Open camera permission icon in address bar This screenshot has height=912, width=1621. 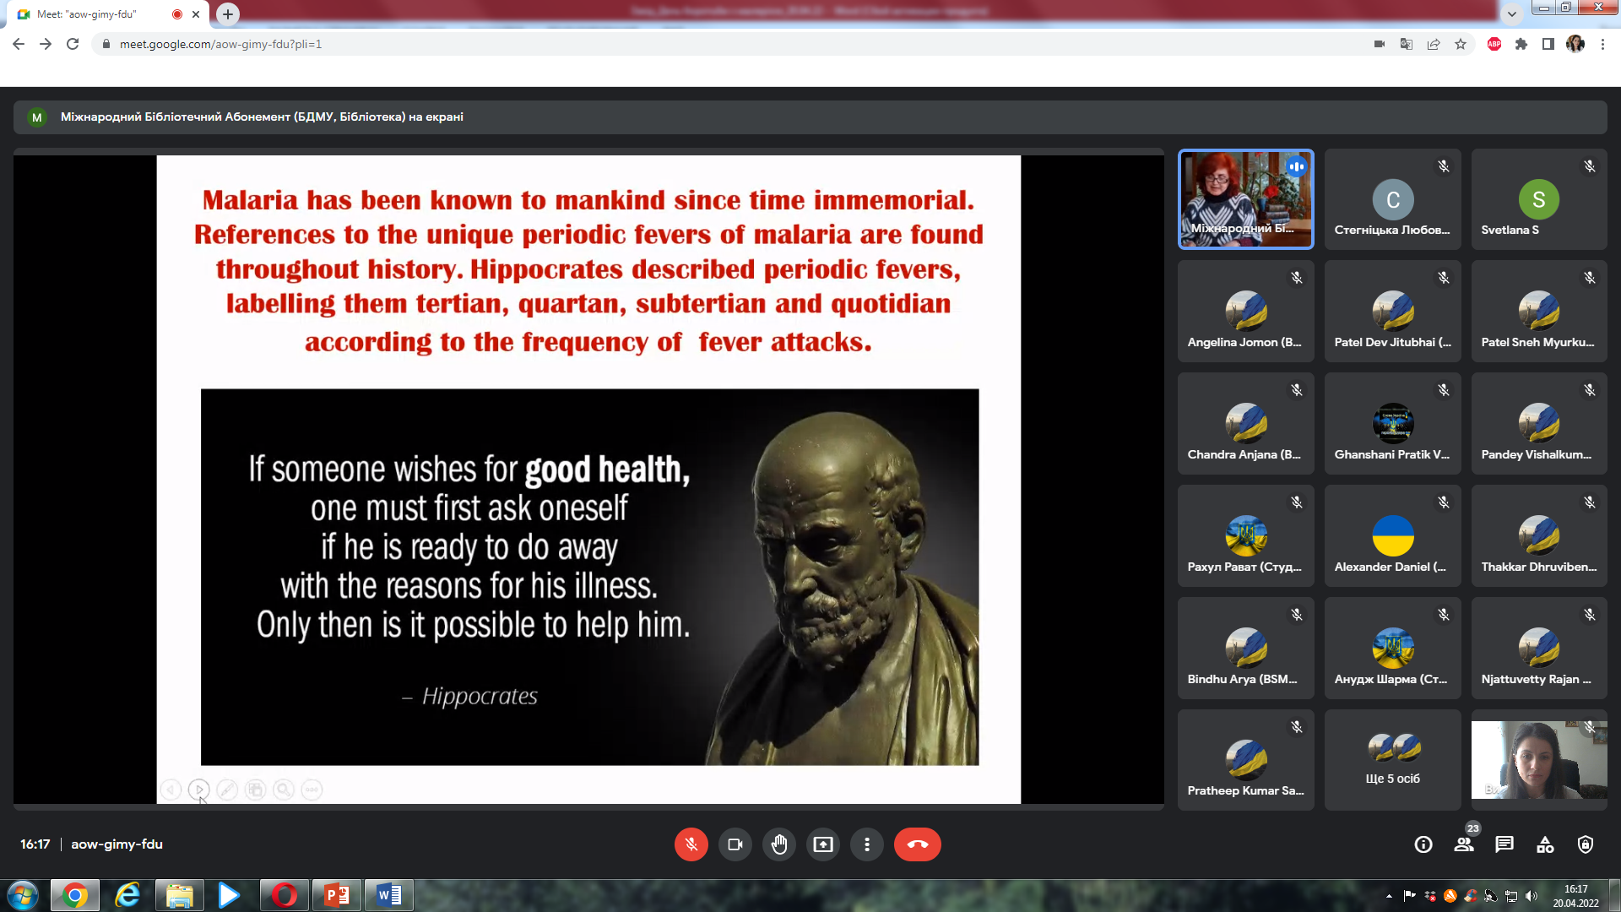click(x=1380, y=44)
